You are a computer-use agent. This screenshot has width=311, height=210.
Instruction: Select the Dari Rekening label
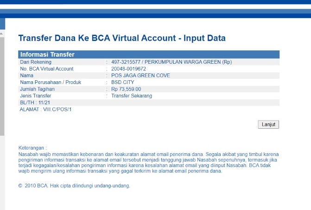36,62
